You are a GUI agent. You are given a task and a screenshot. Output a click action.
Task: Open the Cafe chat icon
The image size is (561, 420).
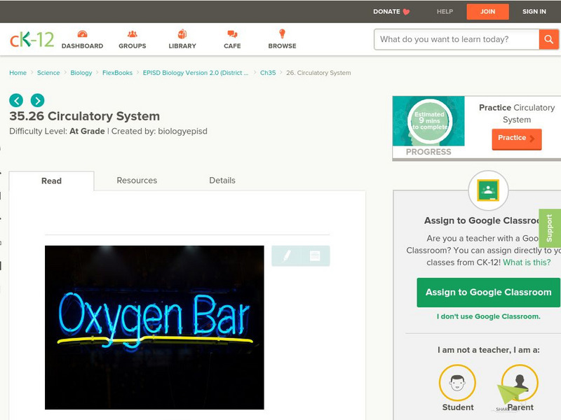[x=232, y=35]
